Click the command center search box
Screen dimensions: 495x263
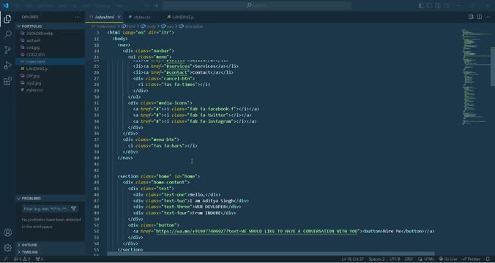257,5
